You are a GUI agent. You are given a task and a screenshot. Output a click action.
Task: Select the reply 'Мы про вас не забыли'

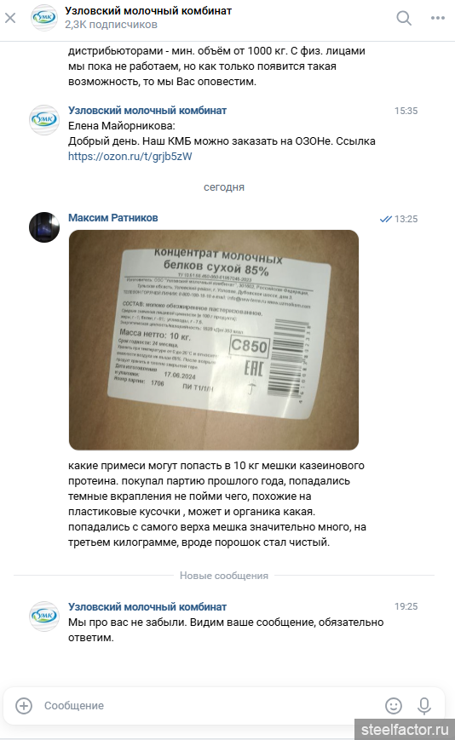(226, 630)
